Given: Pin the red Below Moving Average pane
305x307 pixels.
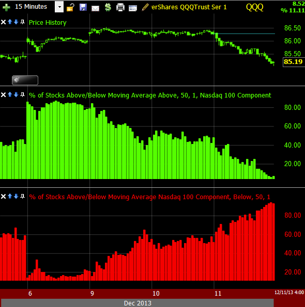Looking at the screenshot, I should (23, 196).
